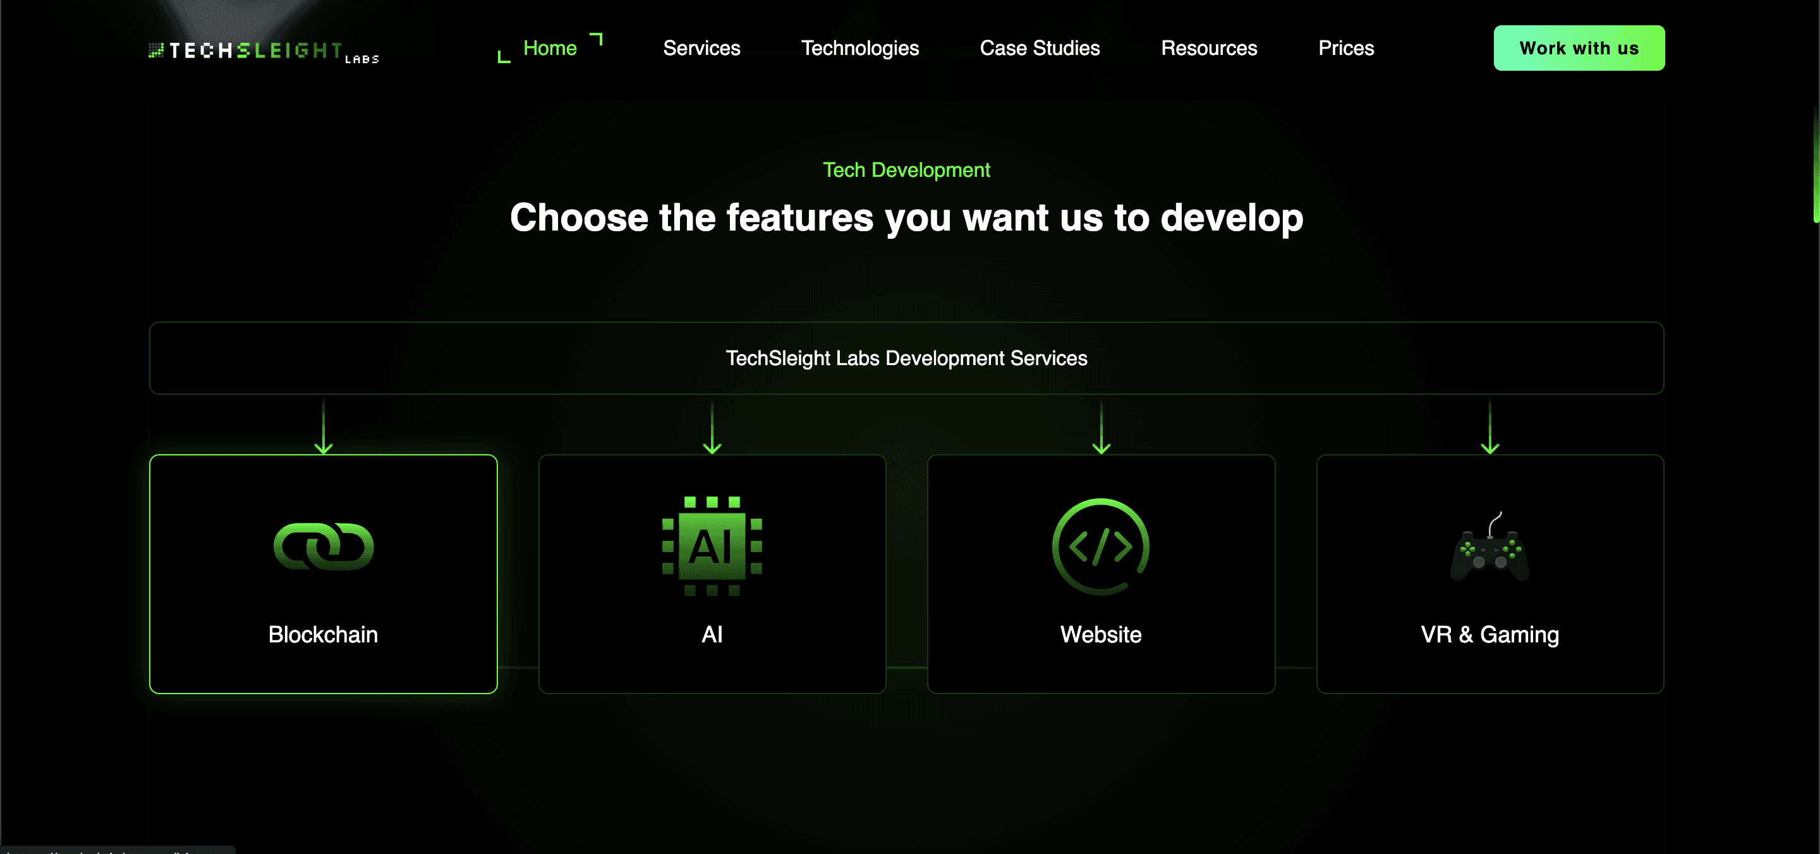The width and height of the screenshot is (1820, 854).
Task: Open the Case Studies page
Action: tap(1040, 48)
